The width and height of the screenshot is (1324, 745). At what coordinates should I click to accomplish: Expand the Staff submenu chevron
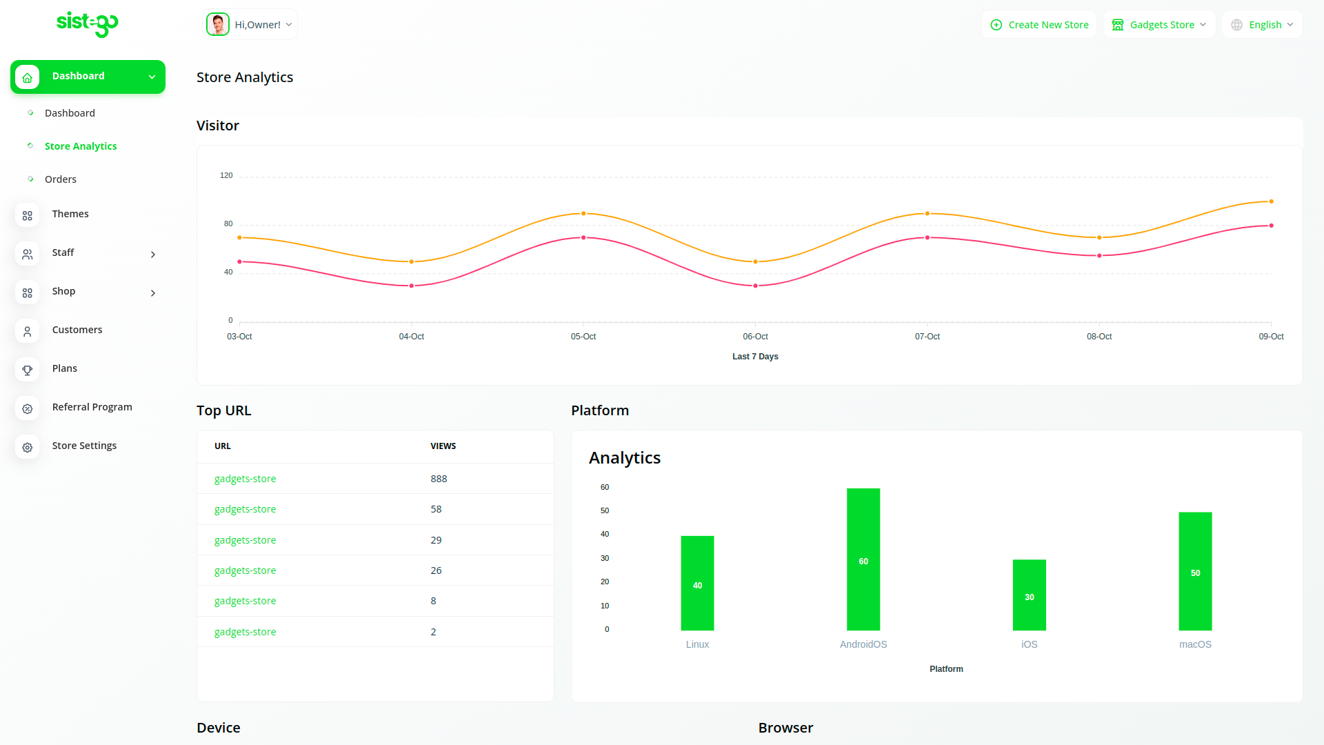(x=152, y=255)
